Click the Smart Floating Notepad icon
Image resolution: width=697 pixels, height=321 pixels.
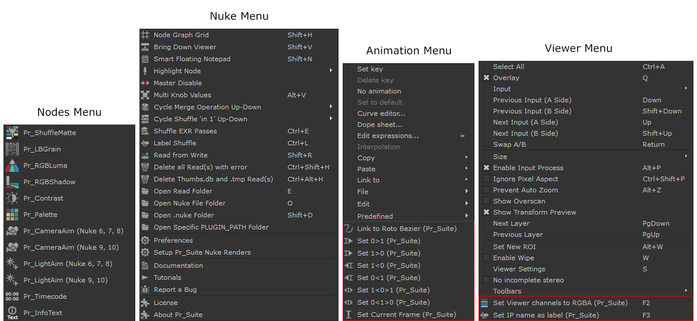coord(146,59)
